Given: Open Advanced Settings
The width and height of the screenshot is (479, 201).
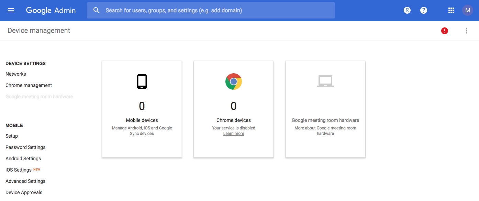Looking at the screenshot, I should click(x=25, y=181).
